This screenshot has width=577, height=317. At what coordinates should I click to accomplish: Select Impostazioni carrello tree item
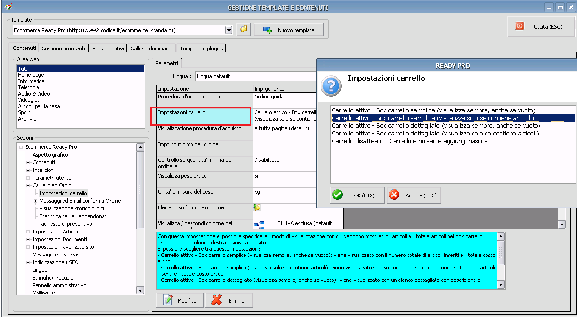(64, 193)
